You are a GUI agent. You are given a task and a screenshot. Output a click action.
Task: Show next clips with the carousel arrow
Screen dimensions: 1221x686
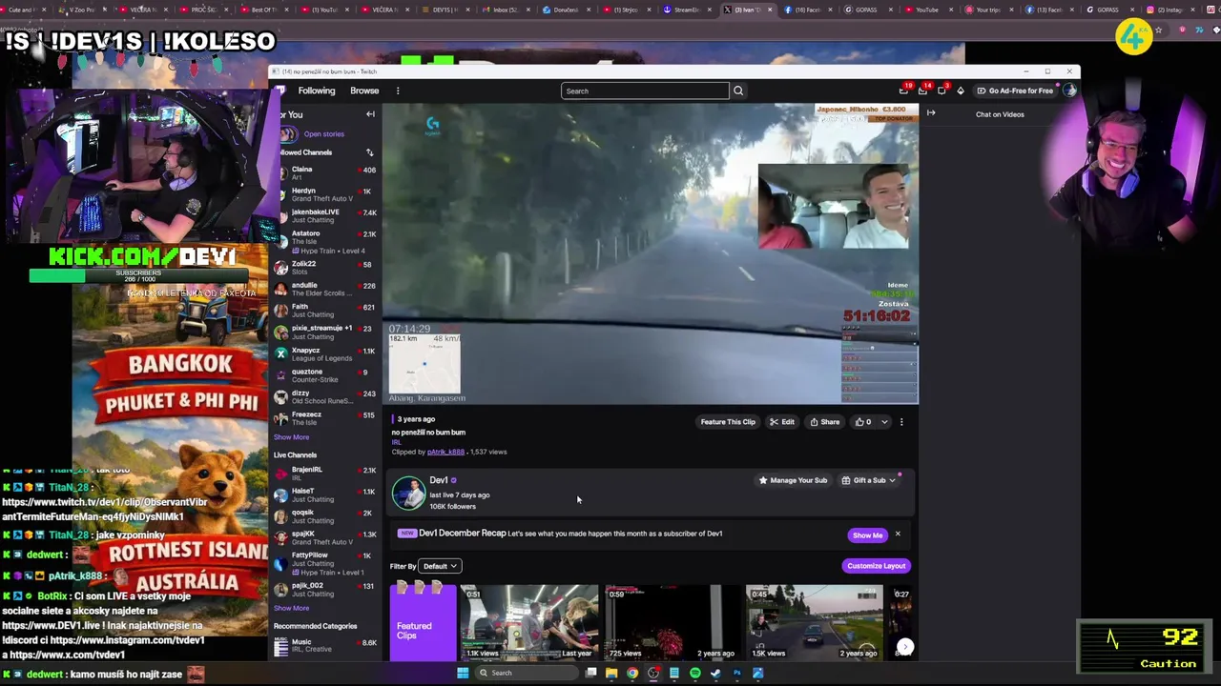pyautogui.click(x=905, y=647)
